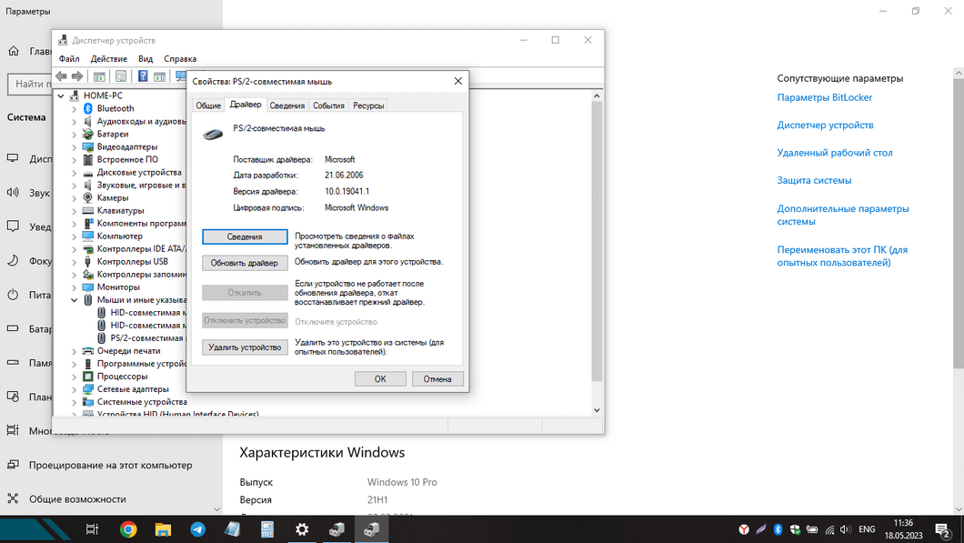Image resolution: width=964 pixels, height=543 pixels.
Task: Switch to the Ресурсы tab
Action: click(x=368, y=106)
